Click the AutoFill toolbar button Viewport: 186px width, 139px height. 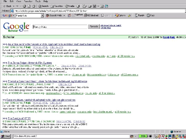point(106,15)
